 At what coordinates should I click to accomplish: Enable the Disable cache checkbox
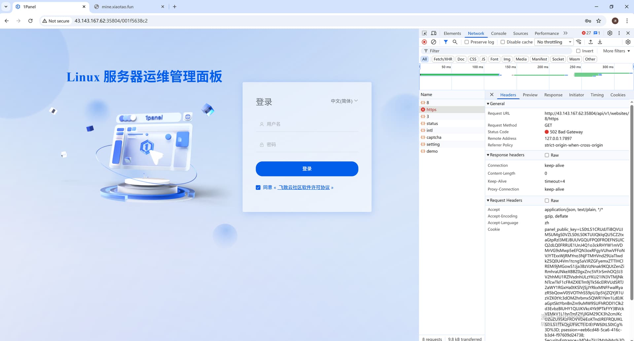(x=503, y=42)
